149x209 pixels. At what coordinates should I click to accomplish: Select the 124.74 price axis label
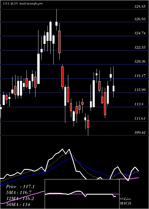point(140,33)
